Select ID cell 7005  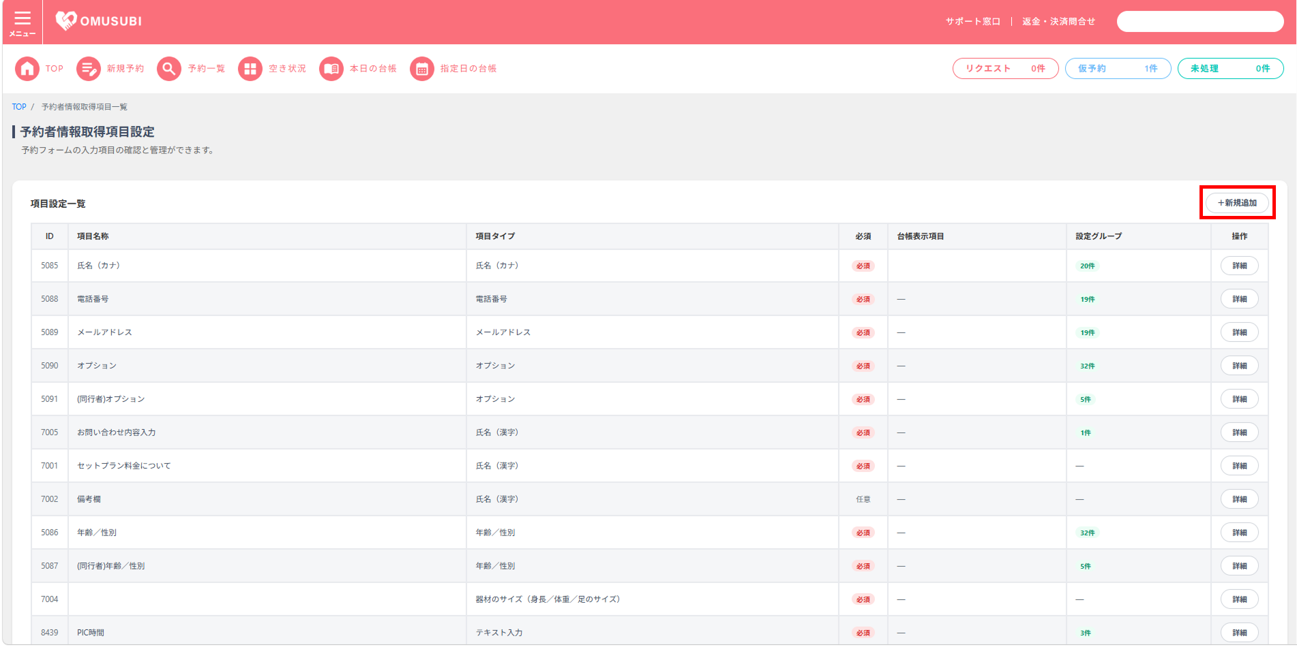tap(50, 433)
